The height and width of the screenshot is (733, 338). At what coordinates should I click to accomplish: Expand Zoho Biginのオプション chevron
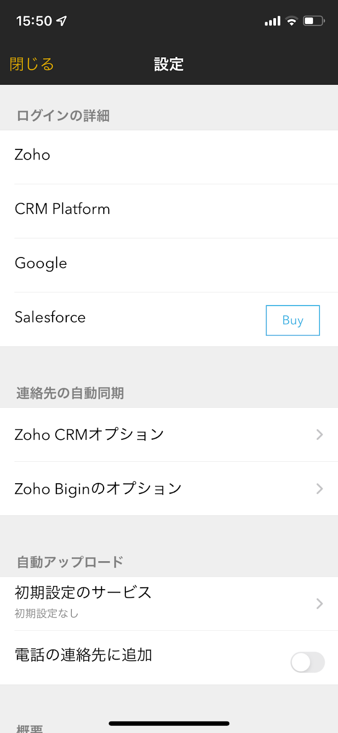click(x=320, y=489)
